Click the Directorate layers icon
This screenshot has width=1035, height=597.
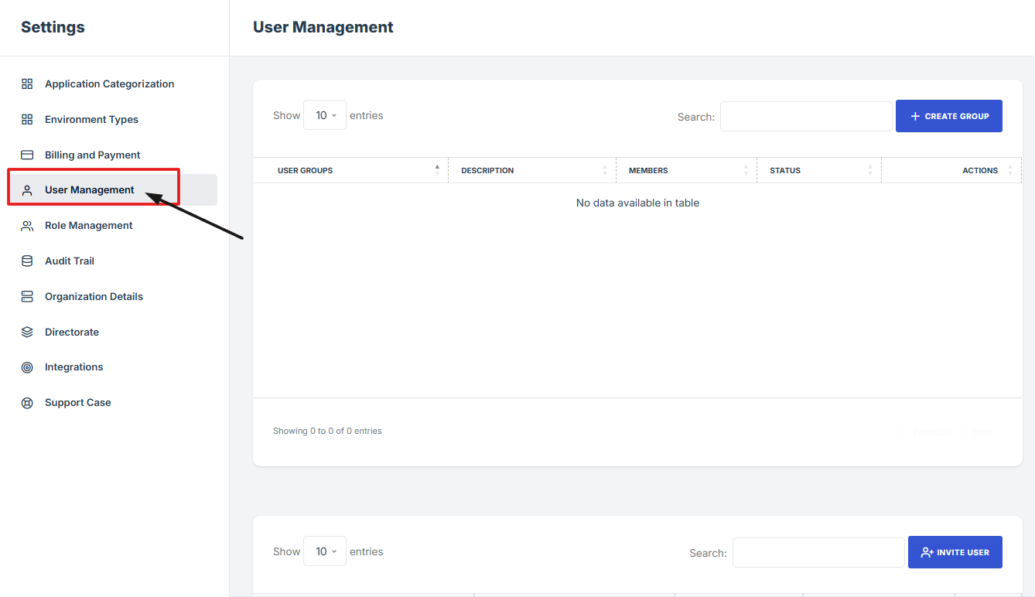pyautogui.click(x=27, y=332)
